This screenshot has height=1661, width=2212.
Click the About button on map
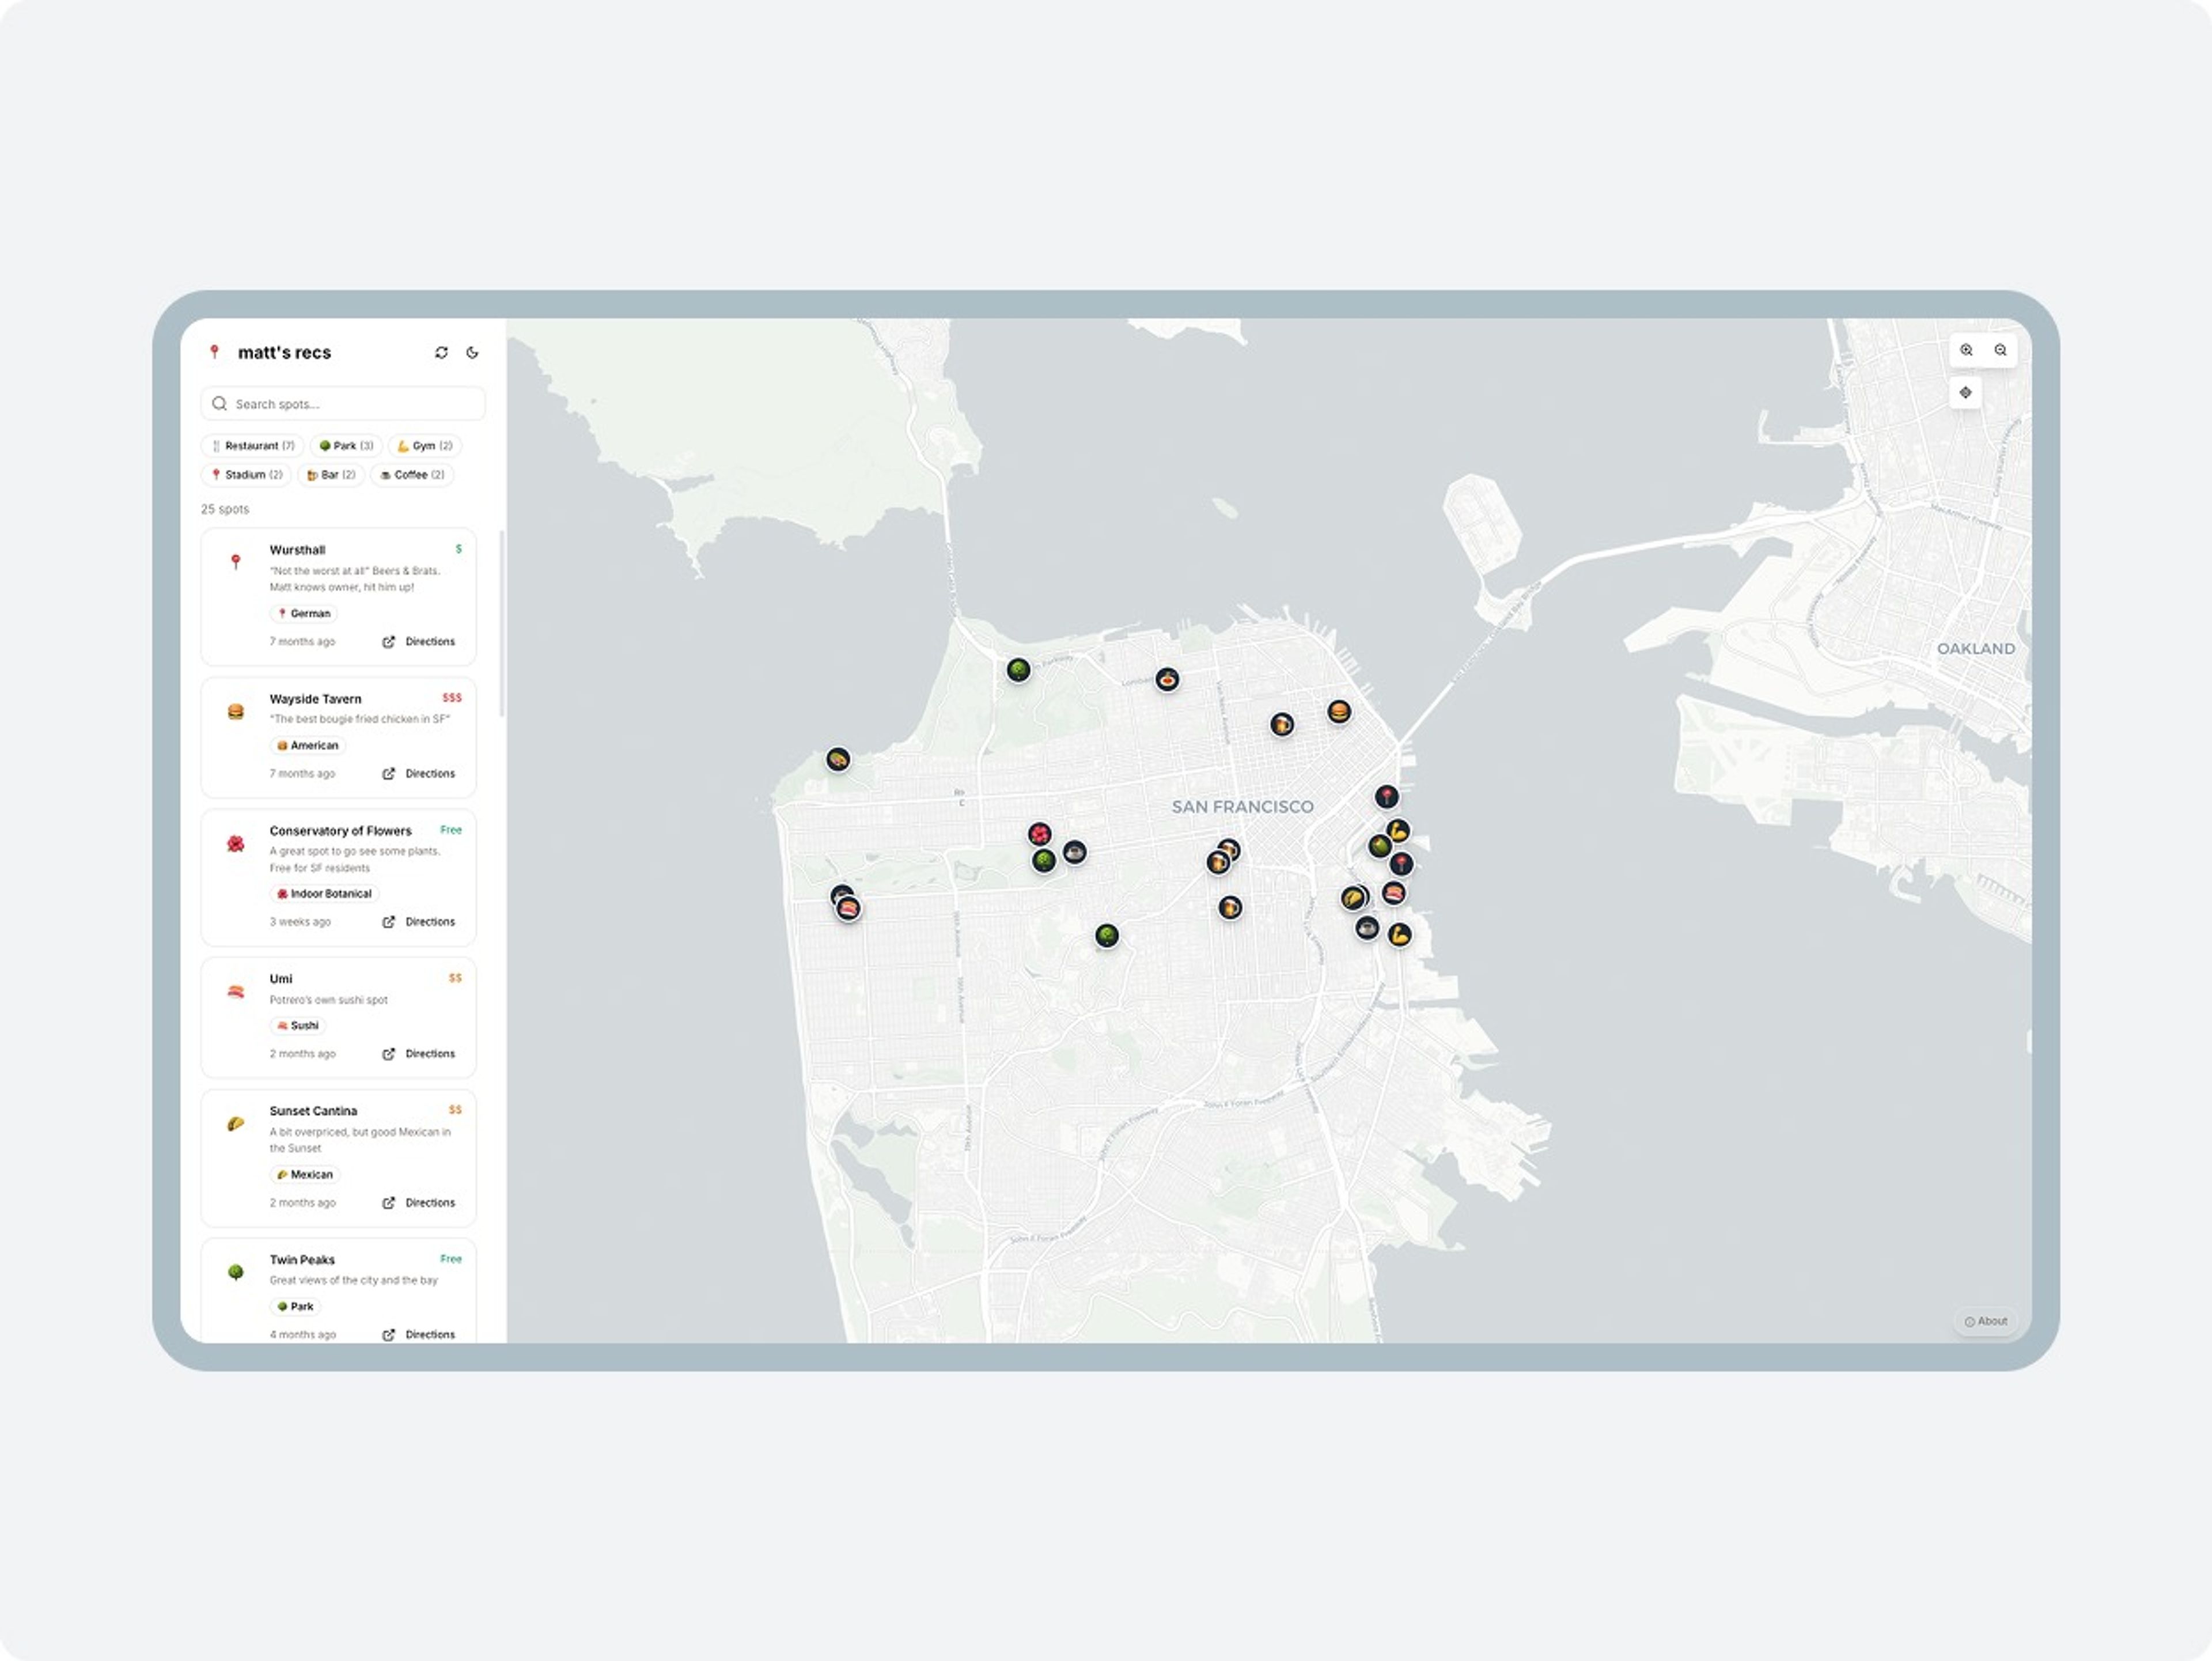pyautogui.click(x=1985, y=1321)
